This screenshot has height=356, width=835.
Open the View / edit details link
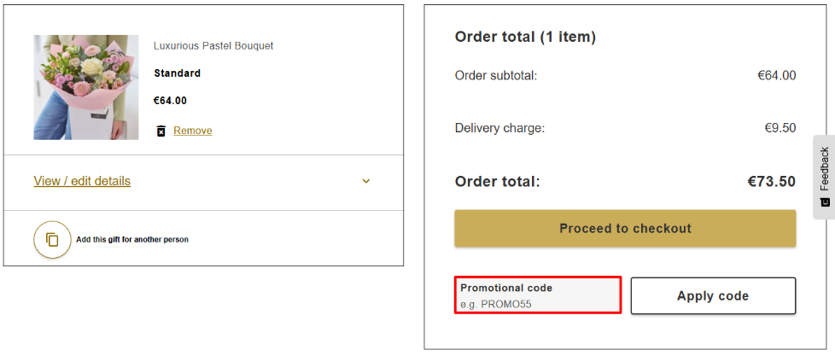coord(82,181)
